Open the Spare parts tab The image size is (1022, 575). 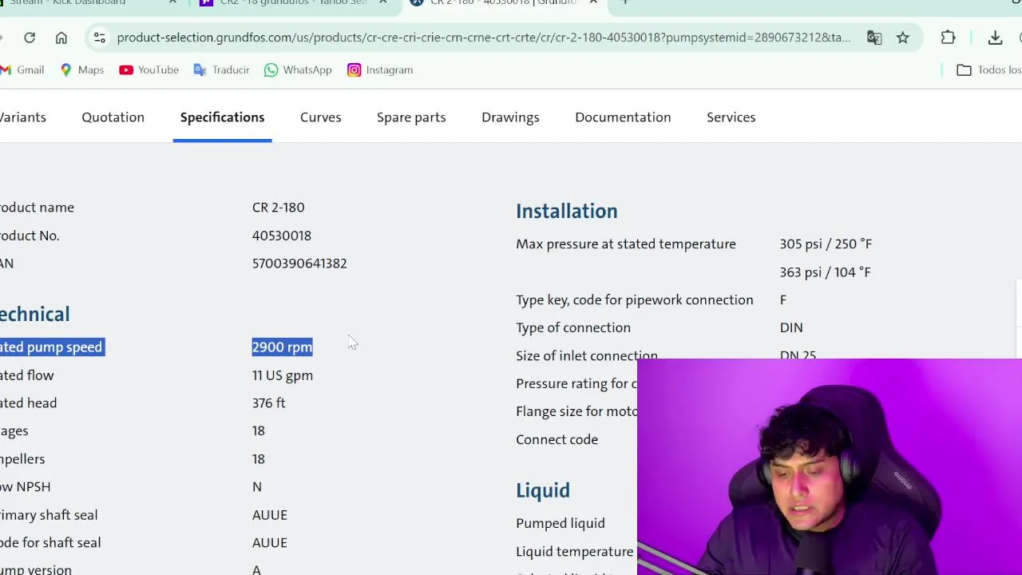point(411,117)
